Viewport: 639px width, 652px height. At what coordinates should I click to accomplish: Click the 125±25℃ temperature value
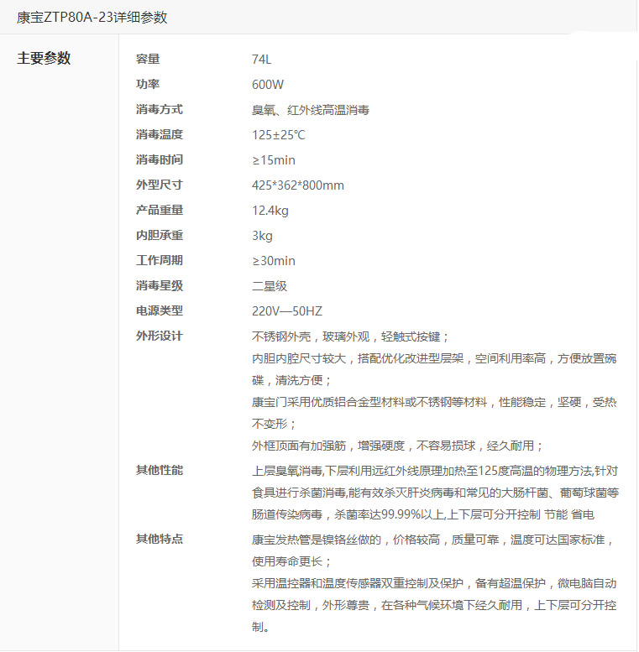tap(279, 135)
